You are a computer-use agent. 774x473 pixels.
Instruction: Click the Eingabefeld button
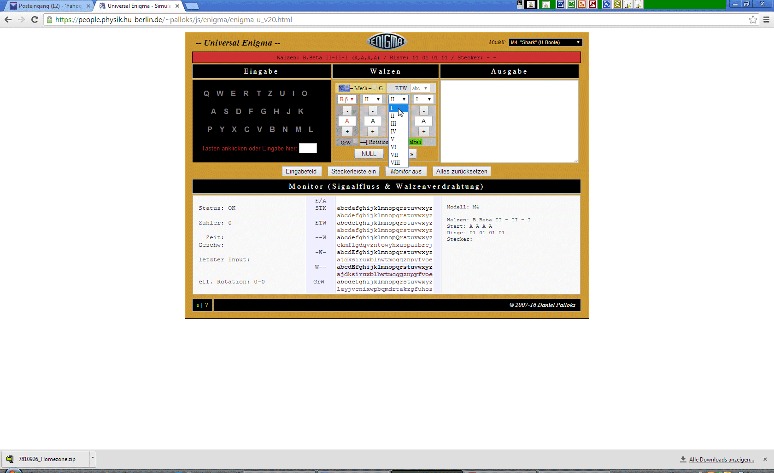pos(301,171)
